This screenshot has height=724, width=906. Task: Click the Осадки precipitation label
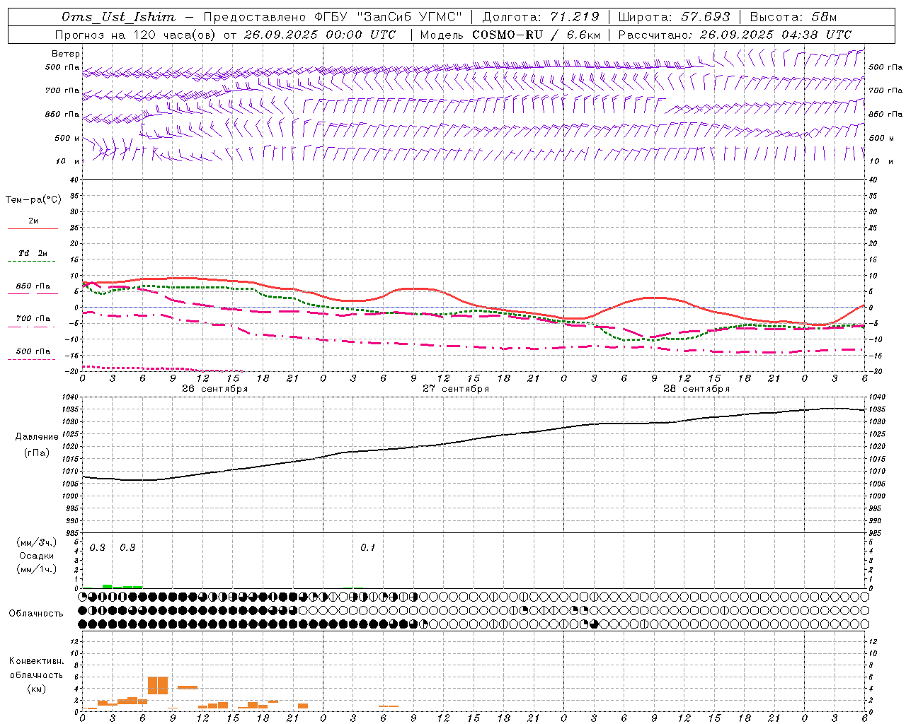37,556
